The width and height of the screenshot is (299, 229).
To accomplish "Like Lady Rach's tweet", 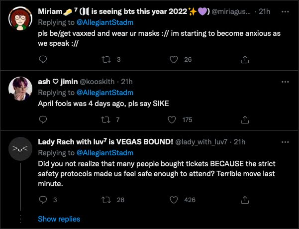I will pyautogui.click(x=174, y=200).
